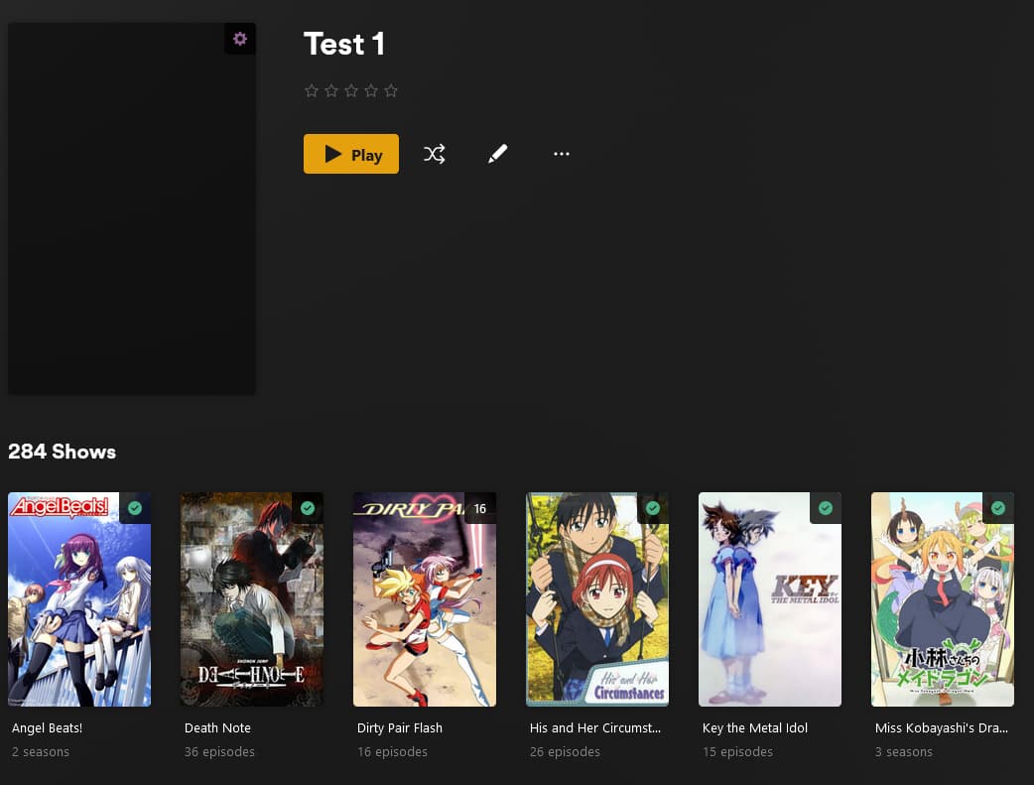1034x785 pixels.
Task: Click 16 episodes under Dirty Pair Flash
Action: pos(392,751)
